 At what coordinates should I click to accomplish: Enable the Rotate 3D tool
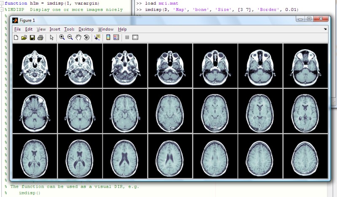point(87,37)
